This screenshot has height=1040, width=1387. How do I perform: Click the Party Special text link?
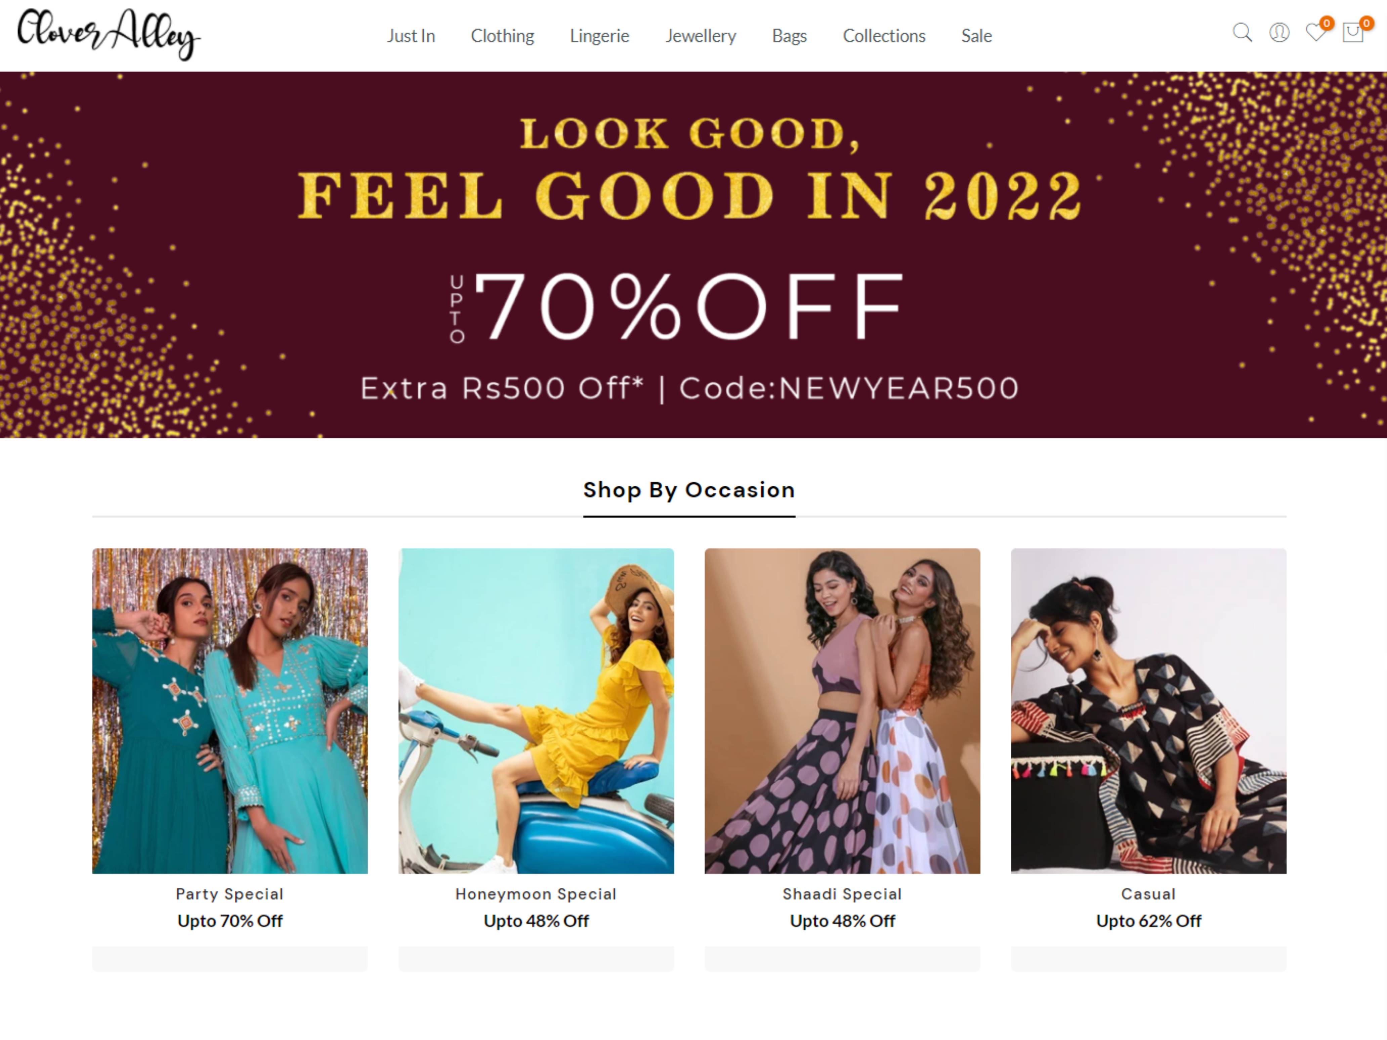click(229, 894)
